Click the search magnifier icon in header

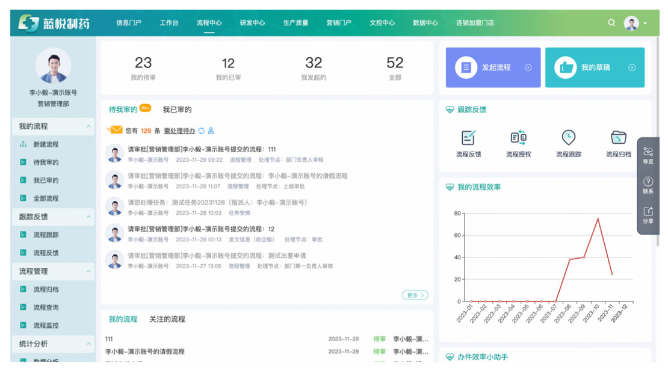coord(611,23)
